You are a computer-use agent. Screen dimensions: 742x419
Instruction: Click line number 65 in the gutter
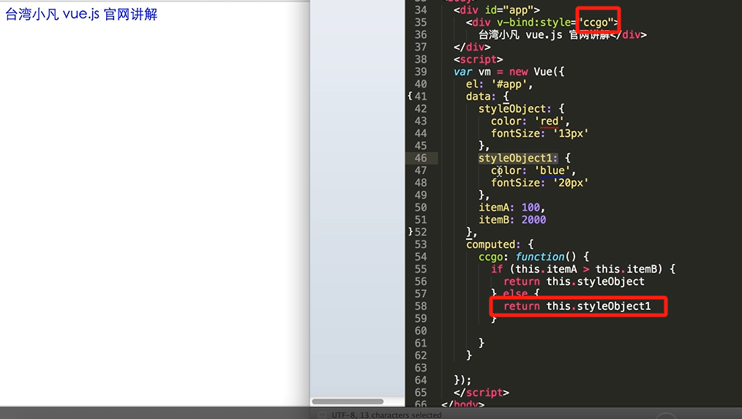[x=421, y=393]
